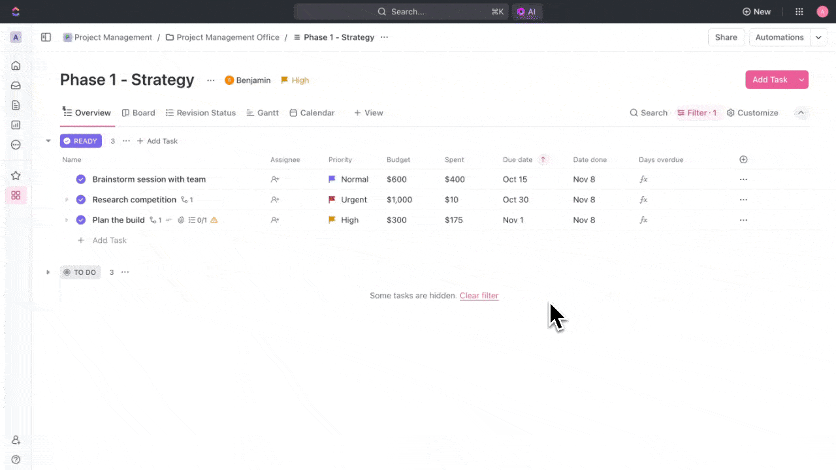Open the Customize panel
The image size is (836, 470).
point(752,113)
